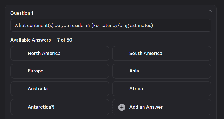The width and height of the screenshot is (224, 119).
Task: Click empty emoji slot beside North America
Action: pyautogui.click(x=20, y=53)
